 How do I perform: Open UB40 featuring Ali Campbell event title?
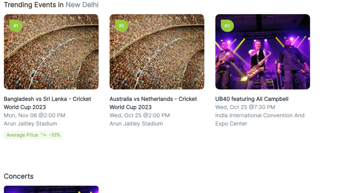coord(252,99)
